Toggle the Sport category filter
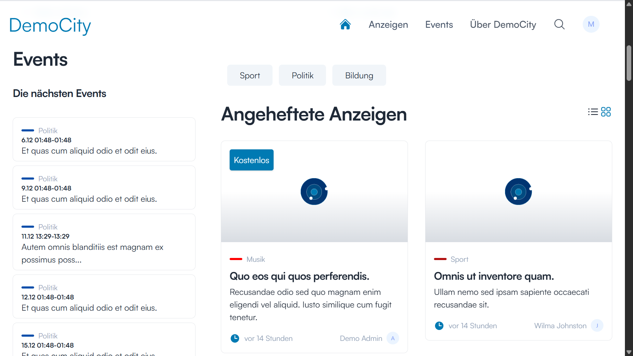The width and height of the screenshot is (633, 356). tap(250, 75)
